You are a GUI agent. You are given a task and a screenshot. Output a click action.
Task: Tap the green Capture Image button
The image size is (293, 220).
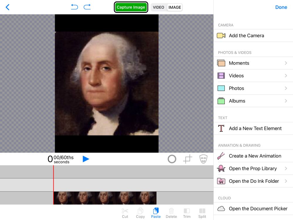pyautogui.click(x=131, y=7)
